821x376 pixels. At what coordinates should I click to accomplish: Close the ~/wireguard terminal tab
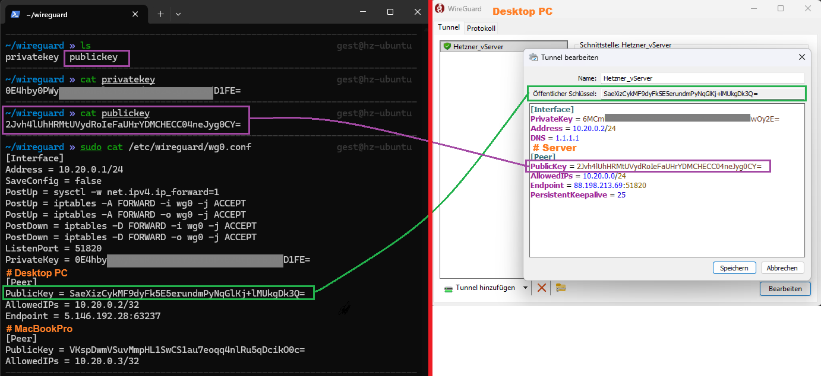136,14
